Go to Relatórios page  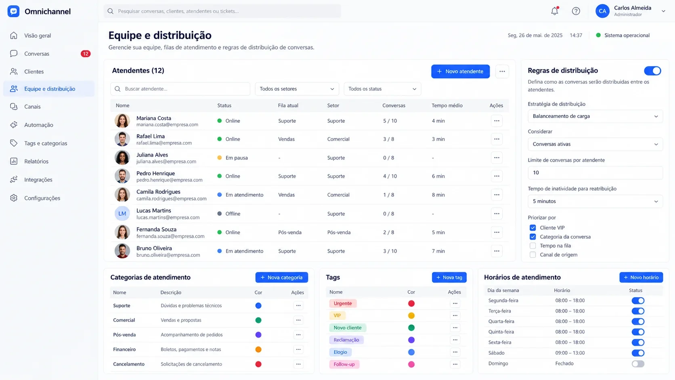click(36, 161)
